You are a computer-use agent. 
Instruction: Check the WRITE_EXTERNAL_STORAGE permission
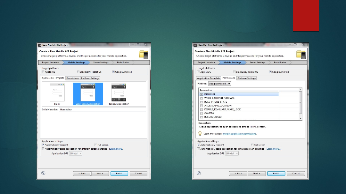click(201, 98)
